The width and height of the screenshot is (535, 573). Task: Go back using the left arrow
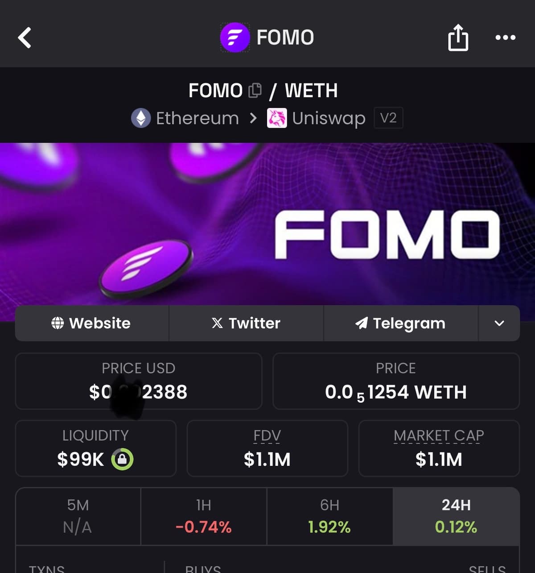[x=25, y=37]
